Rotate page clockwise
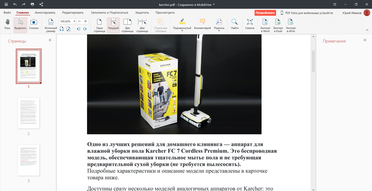This screenshot has width=372, height=191. coord(85,29)
